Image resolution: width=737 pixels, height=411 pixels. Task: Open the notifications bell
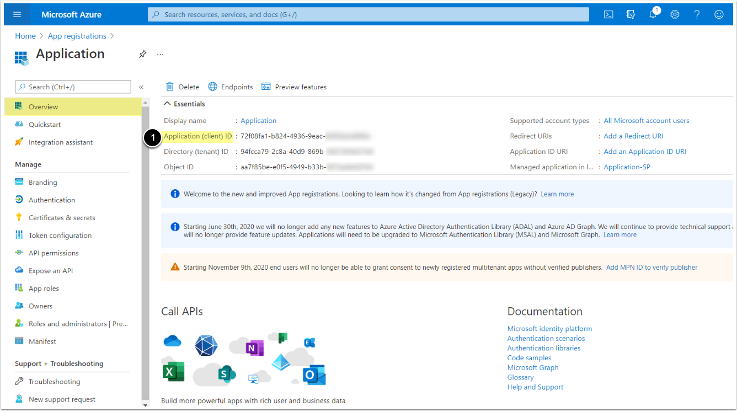pyautogui.click(x=653, y=15)
